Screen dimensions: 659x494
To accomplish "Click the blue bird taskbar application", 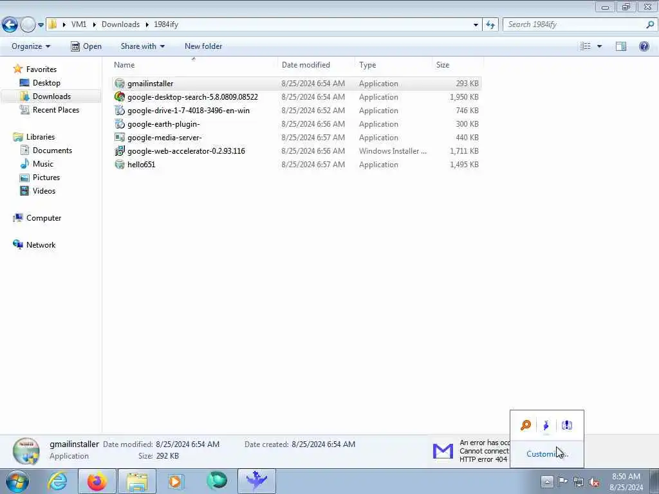I will tap(257, 481).
